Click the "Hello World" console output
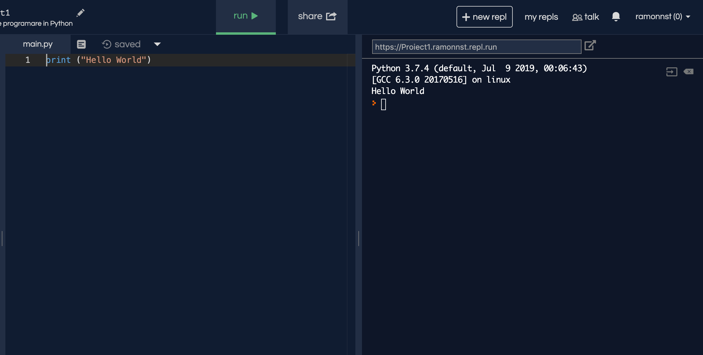703x355 pixels. (398, 91)
